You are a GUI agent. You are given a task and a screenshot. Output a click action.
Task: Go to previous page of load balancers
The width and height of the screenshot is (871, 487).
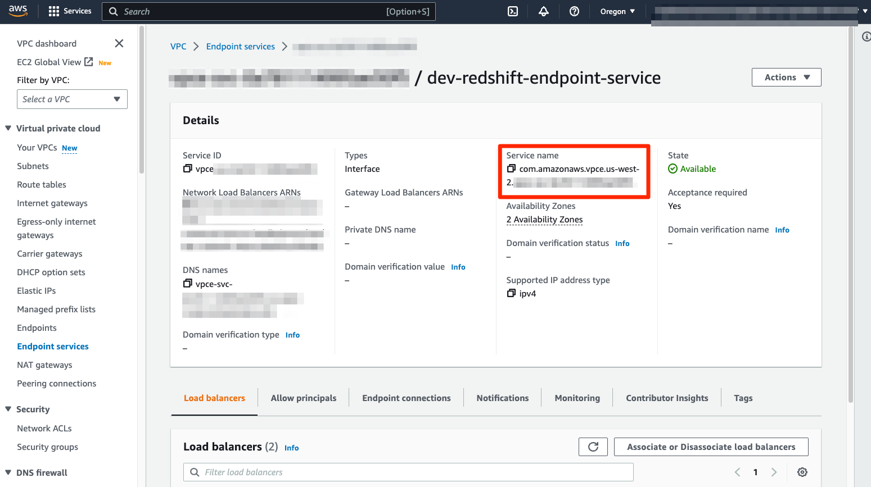click(x=737, y=472)
